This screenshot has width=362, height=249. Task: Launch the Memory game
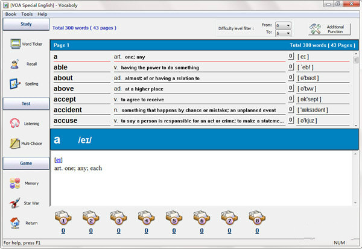[24, 183]
